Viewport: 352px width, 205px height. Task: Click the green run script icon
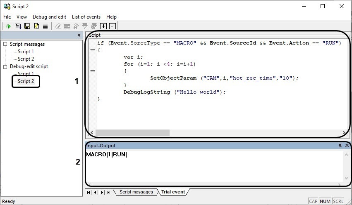click(x=8, y=26)
